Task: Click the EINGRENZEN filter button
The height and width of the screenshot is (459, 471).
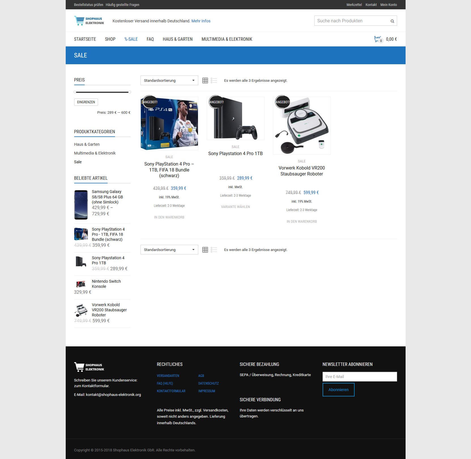Action: click(86, 102)
